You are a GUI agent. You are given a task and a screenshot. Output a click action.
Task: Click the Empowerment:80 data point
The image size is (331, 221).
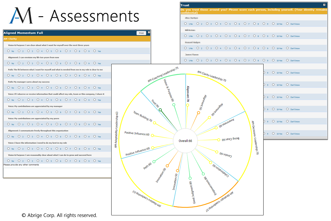203,174
